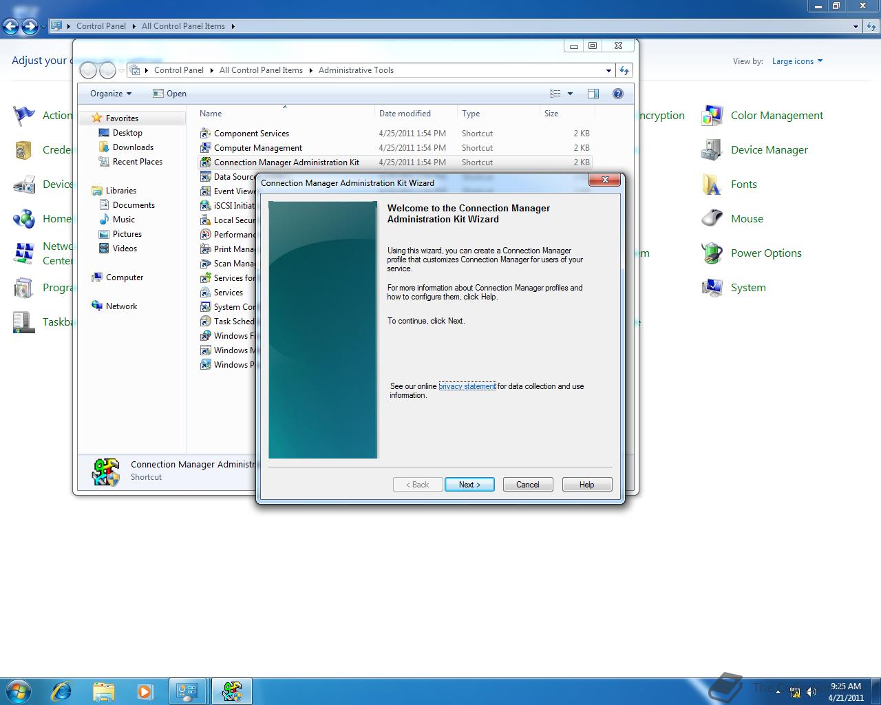Click Cancel in the wizard dialog
This screenshot has width=881, height=705.
[x=528, y=485]
